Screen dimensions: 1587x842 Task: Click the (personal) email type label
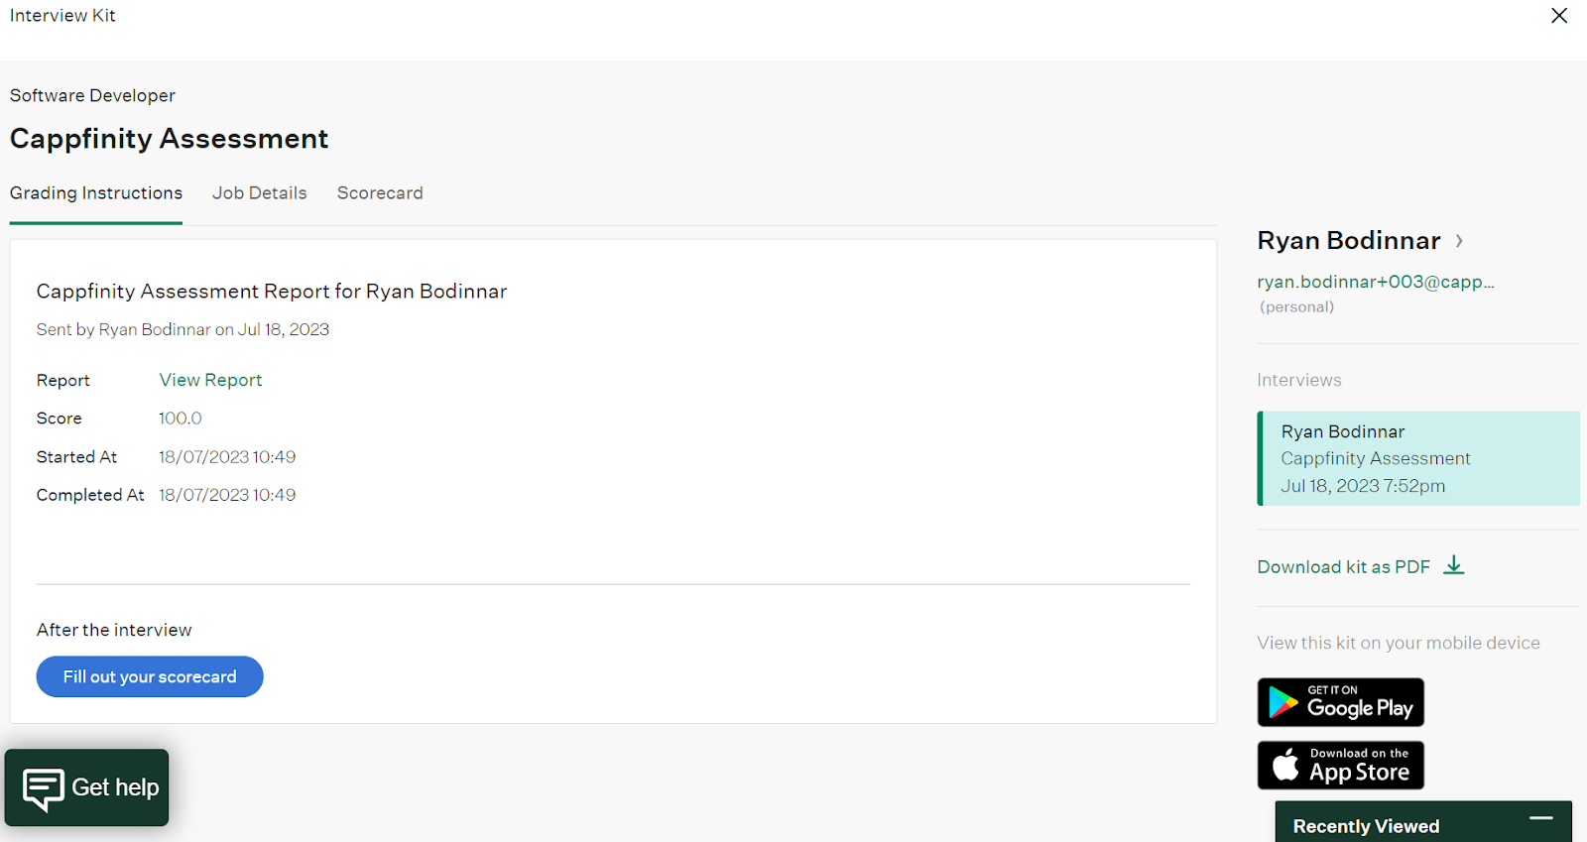[x=1296, y=307]
